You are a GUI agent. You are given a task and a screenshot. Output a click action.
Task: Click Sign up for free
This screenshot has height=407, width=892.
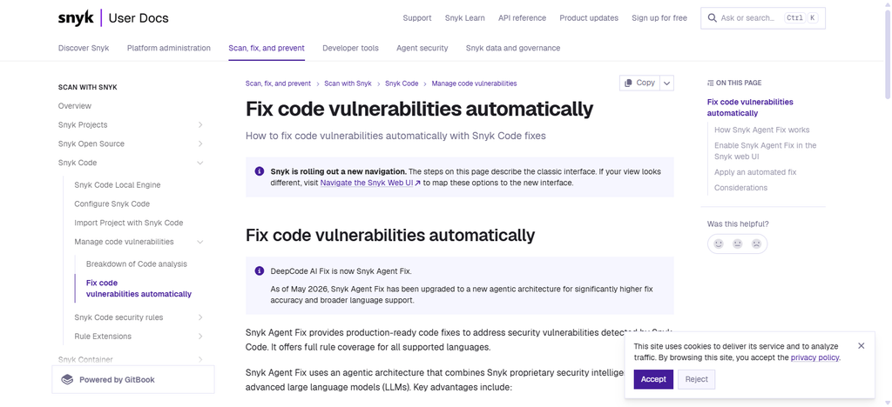point(659,18)
